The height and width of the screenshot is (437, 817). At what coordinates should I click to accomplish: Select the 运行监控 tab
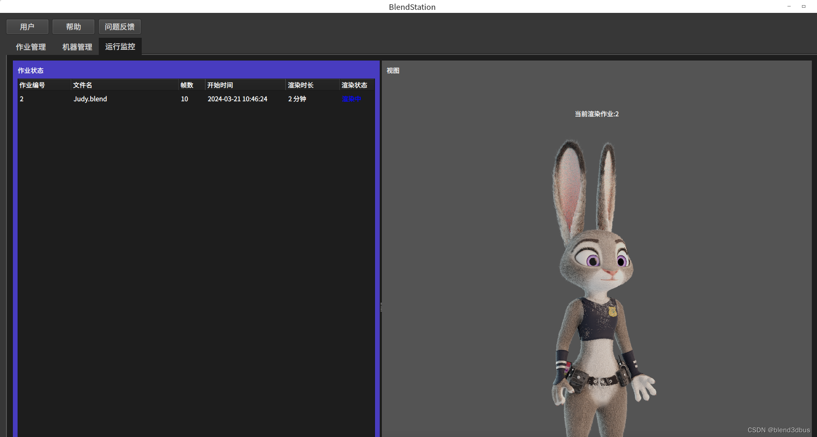point(120,46)
